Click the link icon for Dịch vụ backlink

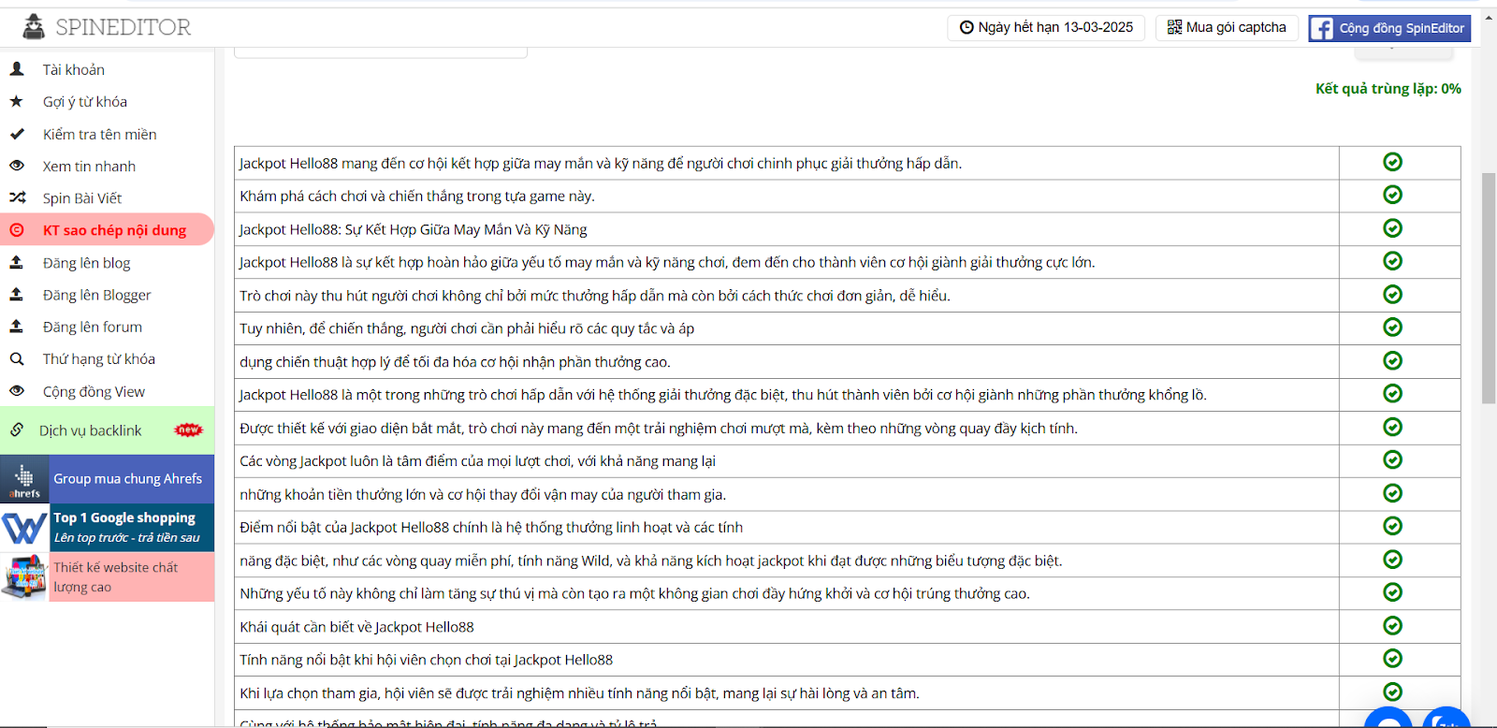pos(17,430)
